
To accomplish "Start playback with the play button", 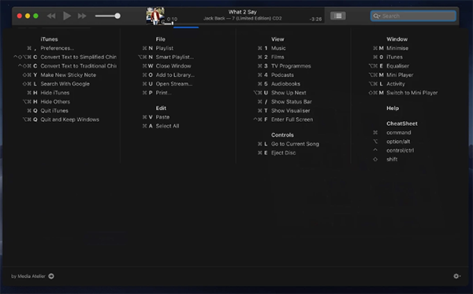I will (x=67, y=16).
